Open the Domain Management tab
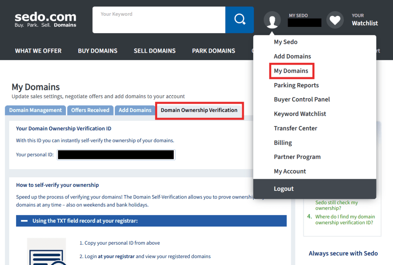This screenshot has width=393, height=265. (x=35, y=110)
